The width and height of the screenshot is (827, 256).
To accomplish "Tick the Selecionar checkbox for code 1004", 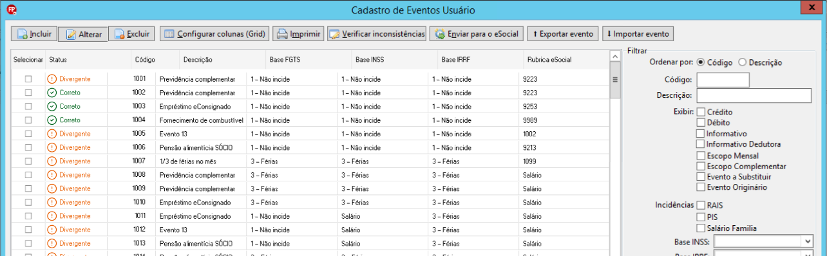I will point(28,120).
